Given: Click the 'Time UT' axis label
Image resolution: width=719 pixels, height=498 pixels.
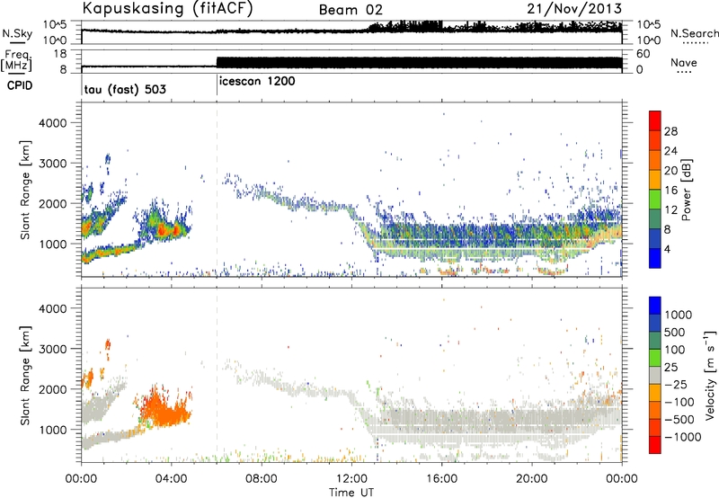Looking at the screenshot, I should (x=351, y=493).
